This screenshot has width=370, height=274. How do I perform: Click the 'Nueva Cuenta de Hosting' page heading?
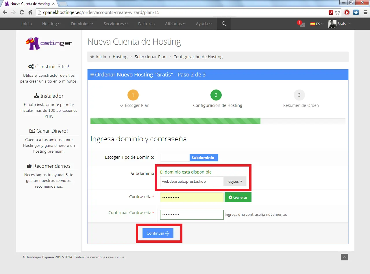(134, 42)
